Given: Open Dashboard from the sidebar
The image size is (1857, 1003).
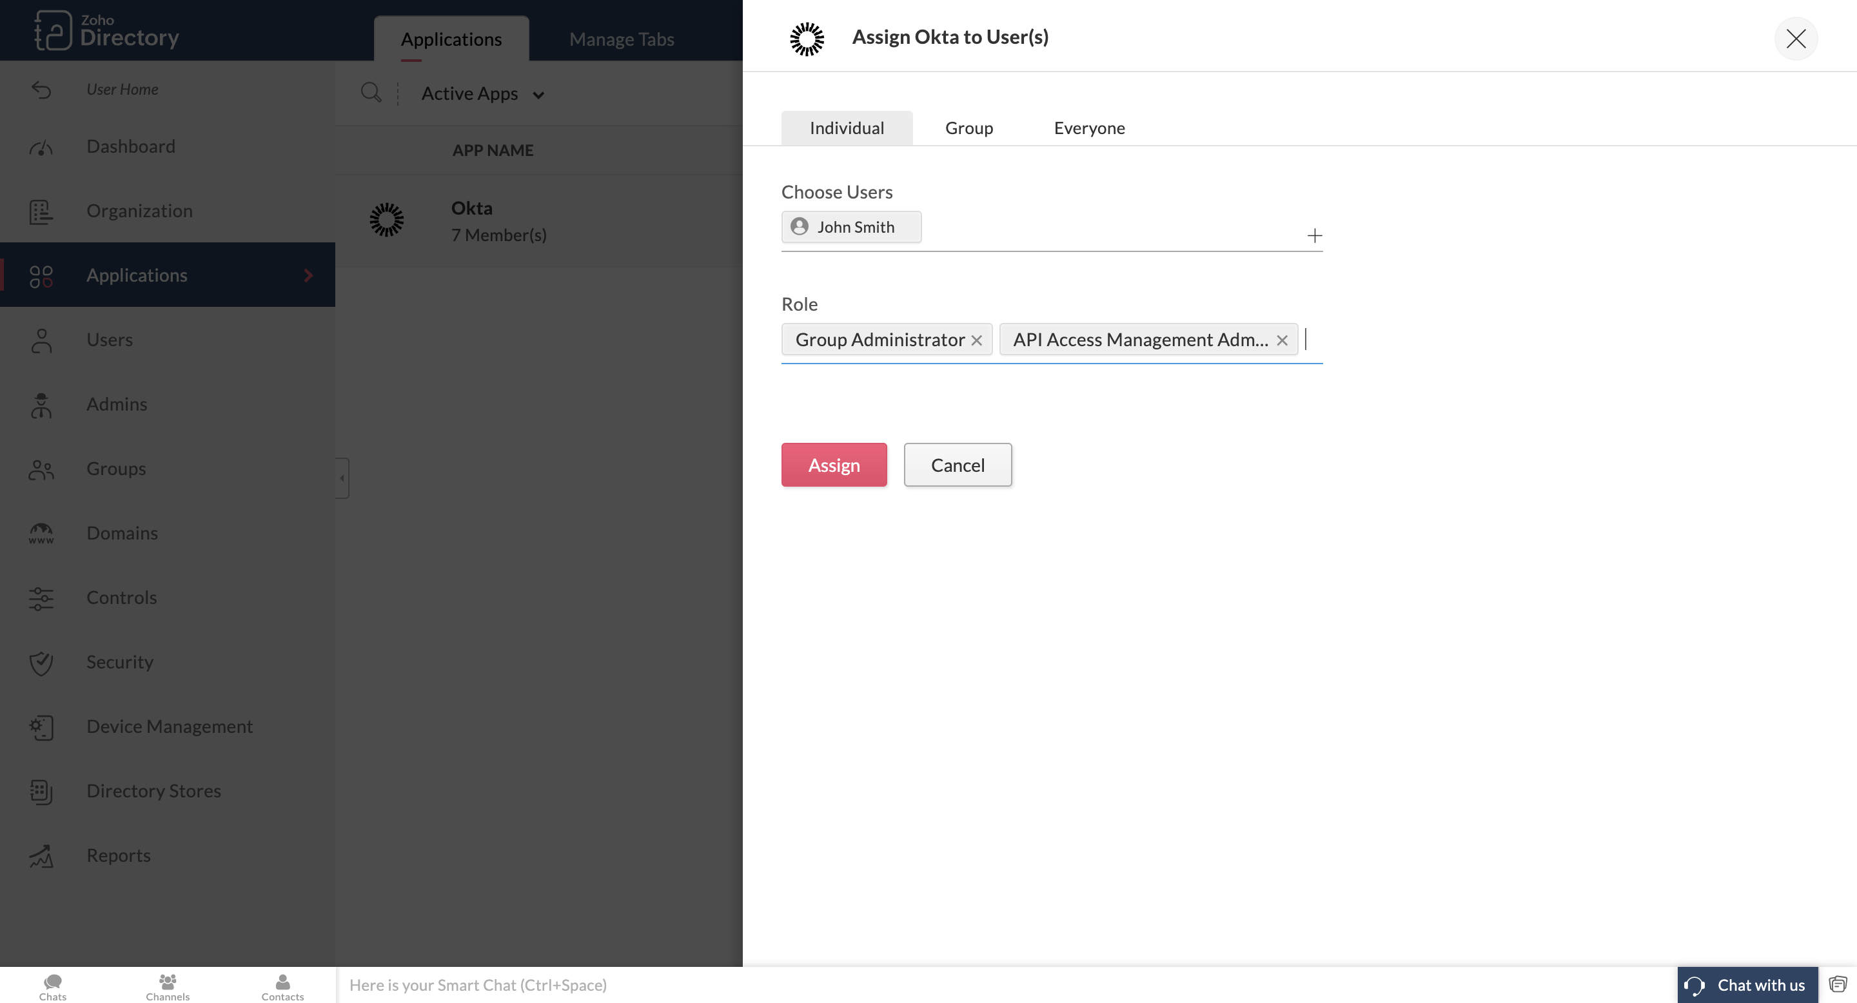Looking at the screenshot, I should (167, 146).
